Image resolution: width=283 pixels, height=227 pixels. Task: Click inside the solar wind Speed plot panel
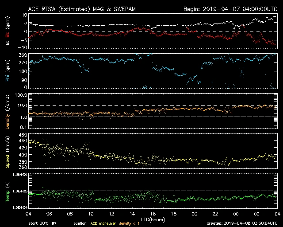153,151
